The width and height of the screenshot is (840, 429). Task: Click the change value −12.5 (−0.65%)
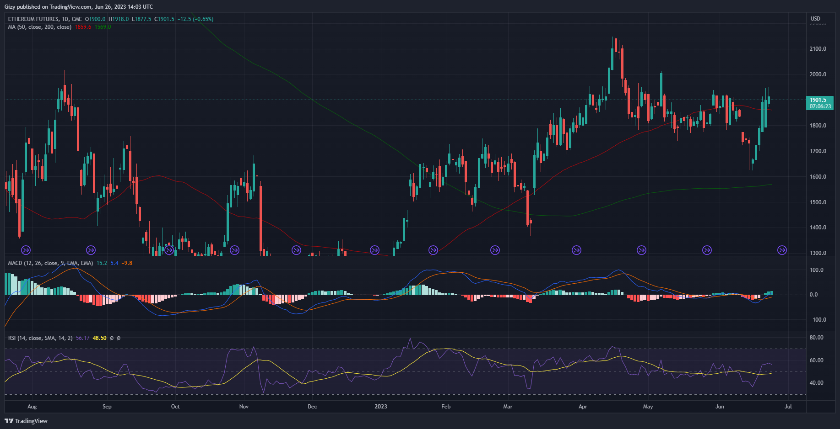195,19
